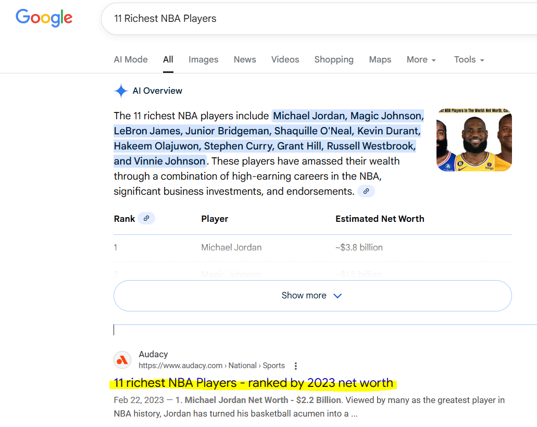
Task: Click the AI Overview sparkle icon
Action: [121, 91]
